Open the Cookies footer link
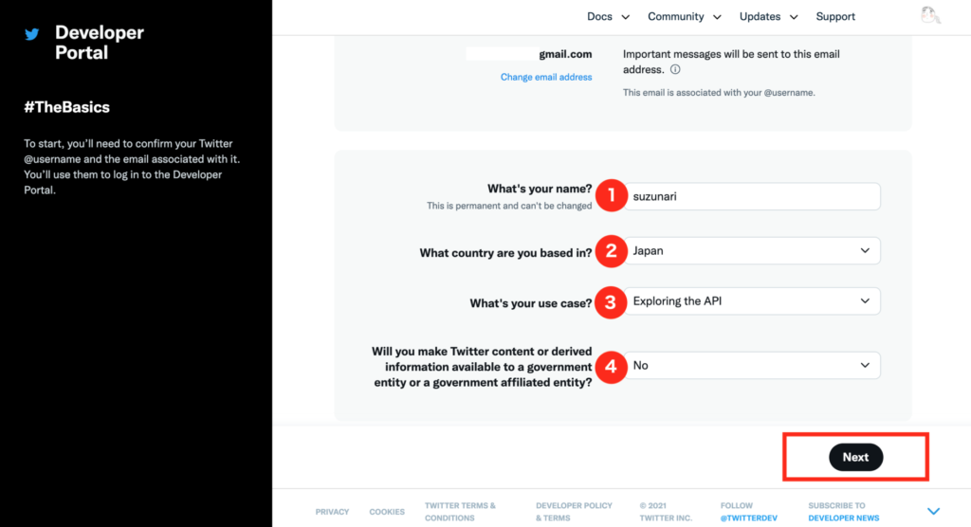This screenshot has height=527, width=971. (387, 512)
